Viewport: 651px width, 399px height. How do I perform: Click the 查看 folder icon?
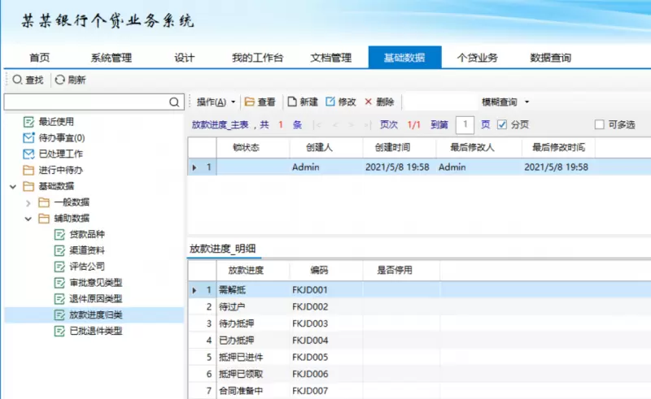point(250,102)
